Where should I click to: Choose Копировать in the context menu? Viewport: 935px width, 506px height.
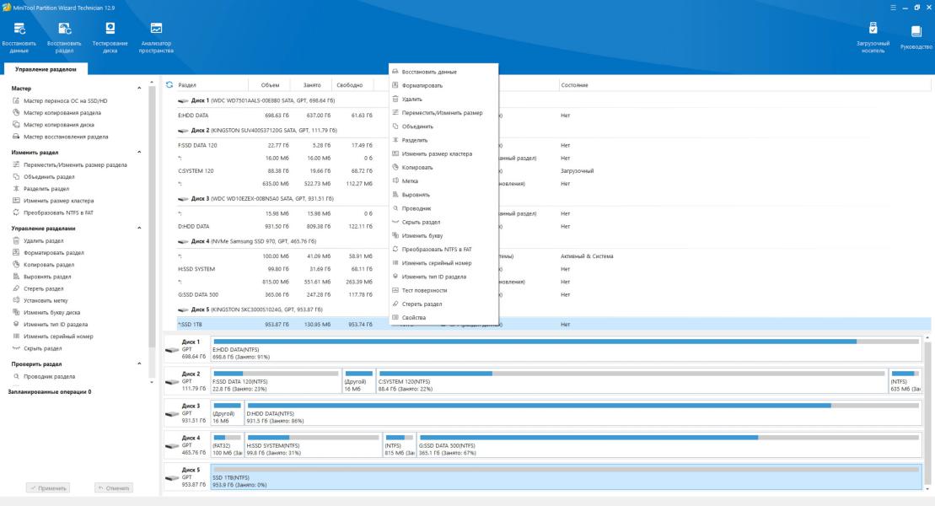pyautogui.click(x=443, y=167)
